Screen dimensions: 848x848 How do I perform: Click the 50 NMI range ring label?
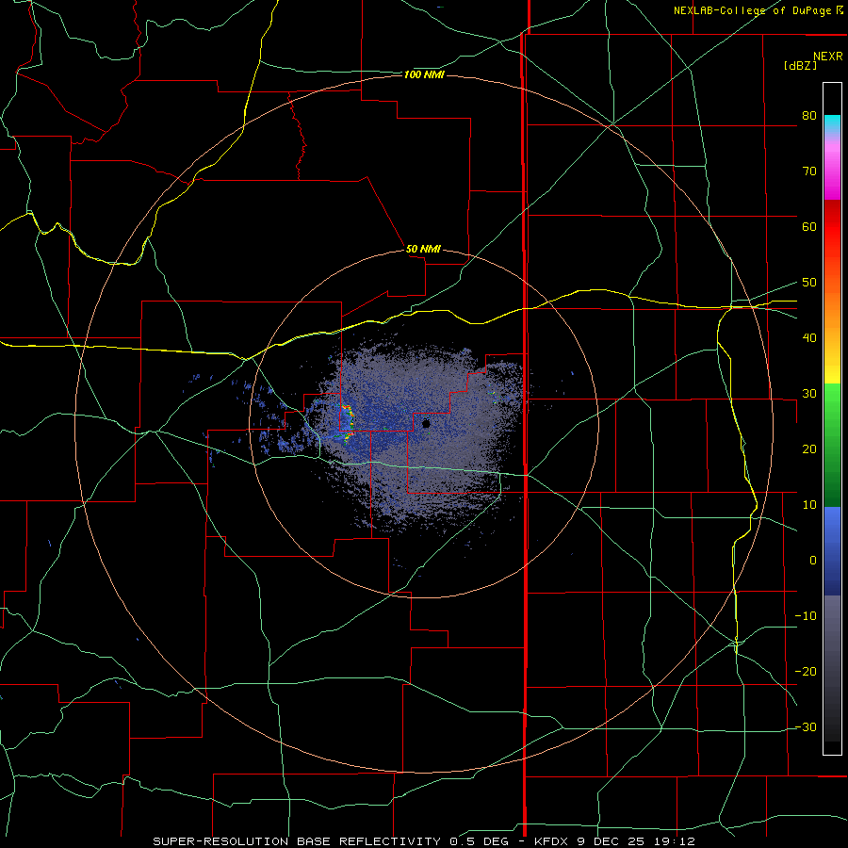423,250
